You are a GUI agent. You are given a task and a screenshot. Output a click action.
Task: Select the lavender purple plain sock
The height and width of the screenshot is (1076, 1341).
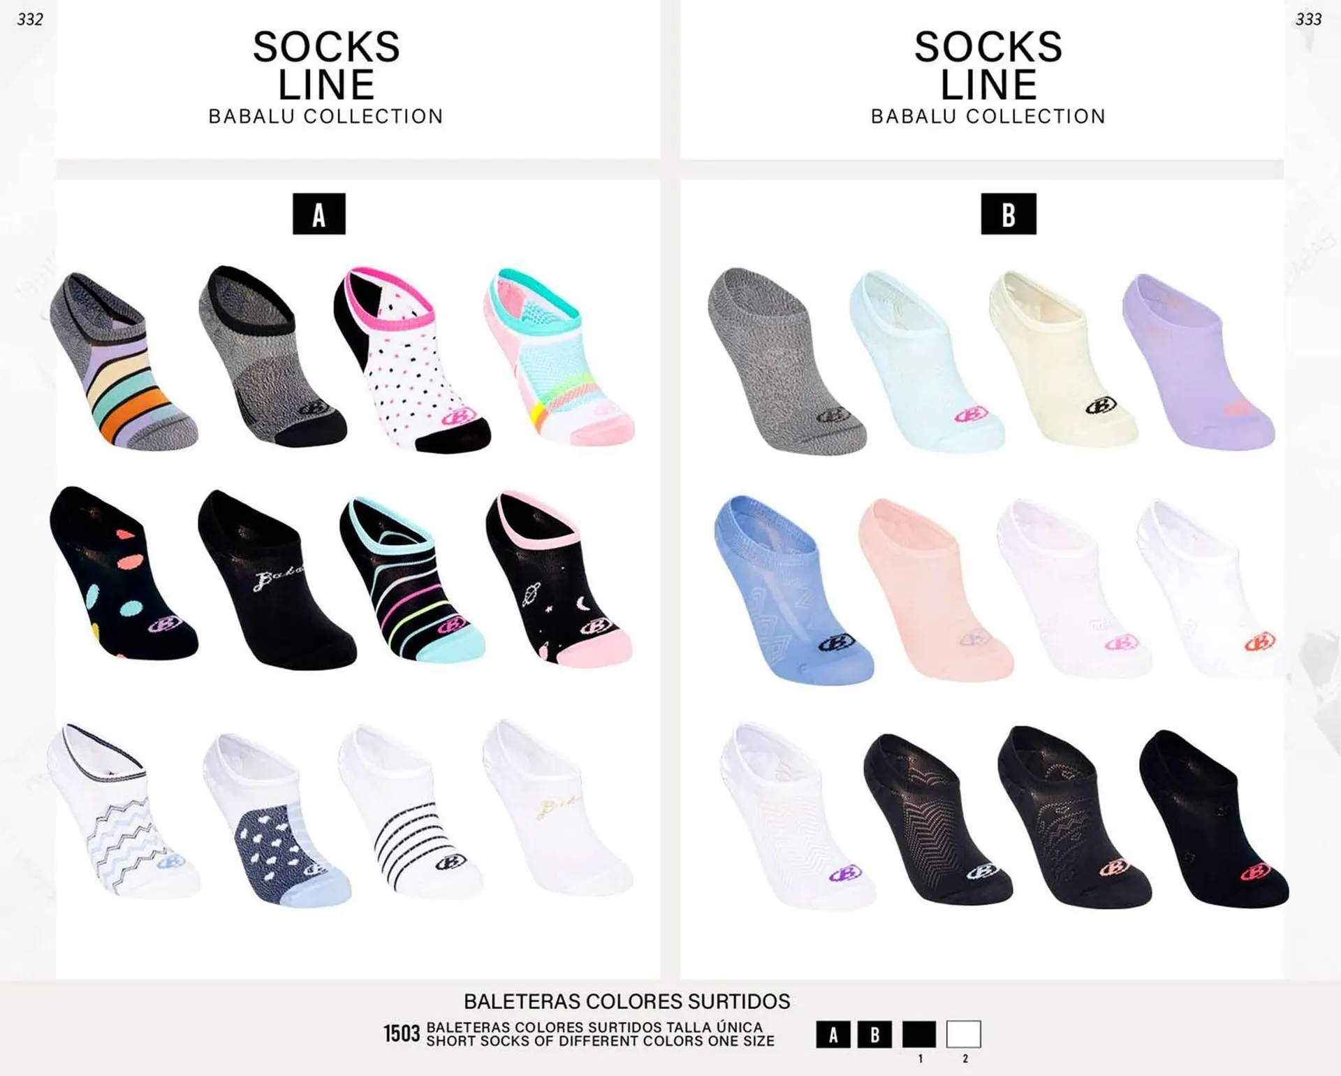pos(1199,361)
